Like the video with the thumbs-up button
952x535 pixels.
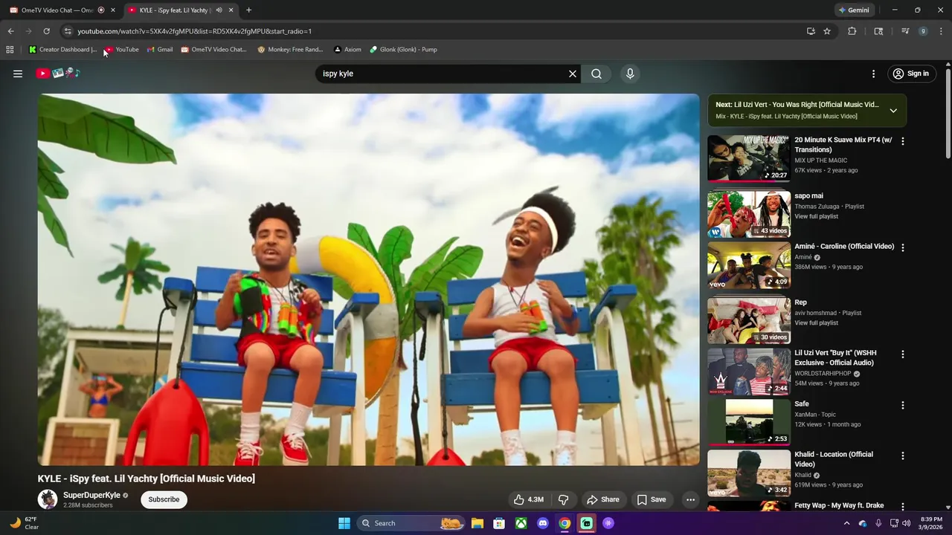[x=529, y=499]
